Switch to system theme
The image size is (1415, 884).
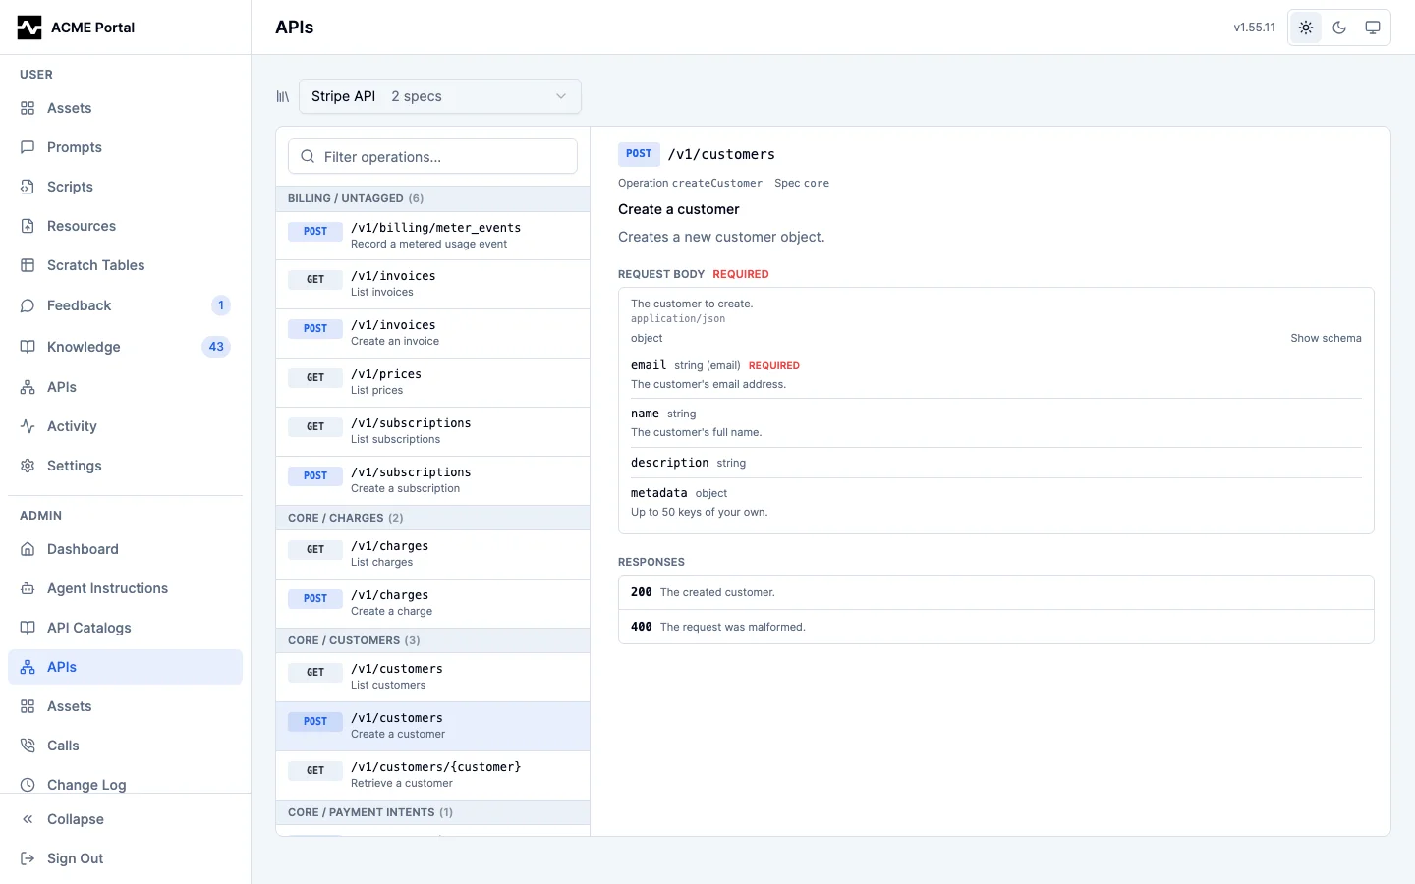1373,28
